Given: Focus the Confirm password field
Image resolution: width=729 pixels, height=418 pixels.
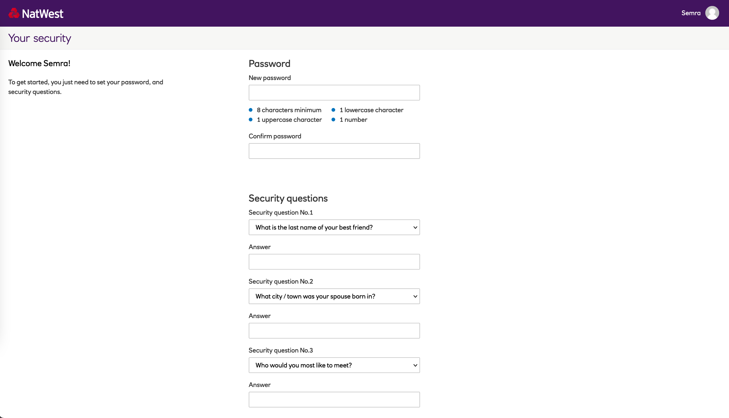Looking at the screenshot, I should pos(334,151).
